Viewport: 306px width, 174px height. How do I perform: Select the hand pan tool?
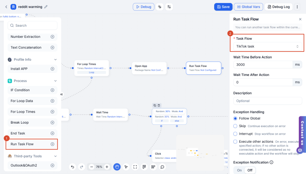(x=117, y=167)
